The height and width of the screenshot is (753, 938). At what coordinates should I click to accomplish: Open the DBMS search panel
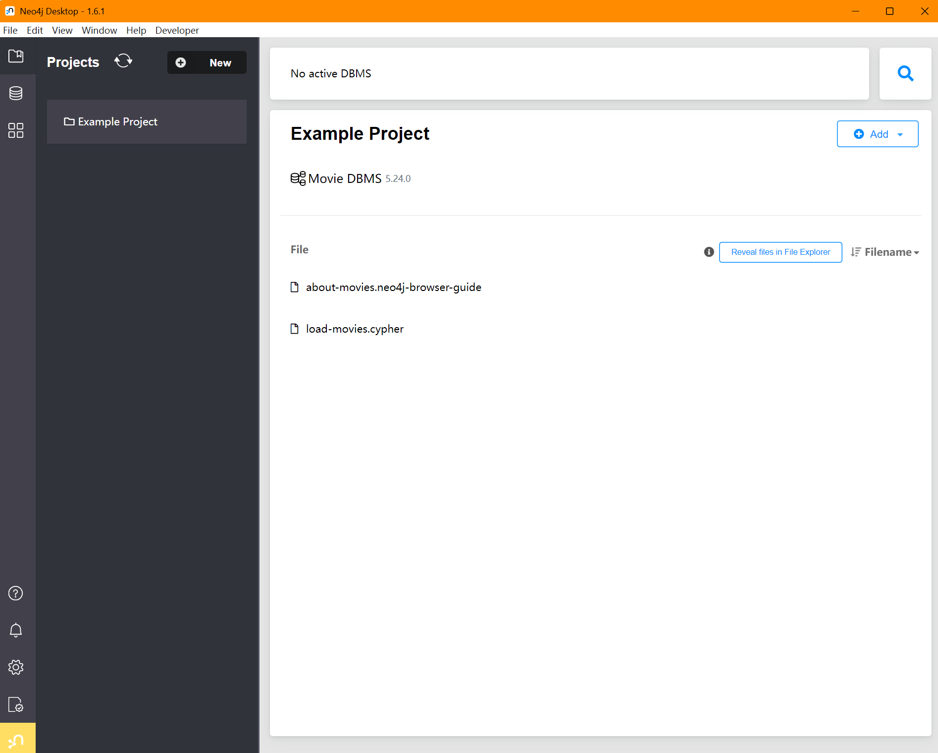pyautogui.click(x=905, y=73)
